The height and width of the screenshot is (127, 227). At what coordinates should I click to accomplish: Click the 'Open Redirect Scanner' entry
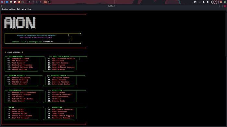(63, 67)
